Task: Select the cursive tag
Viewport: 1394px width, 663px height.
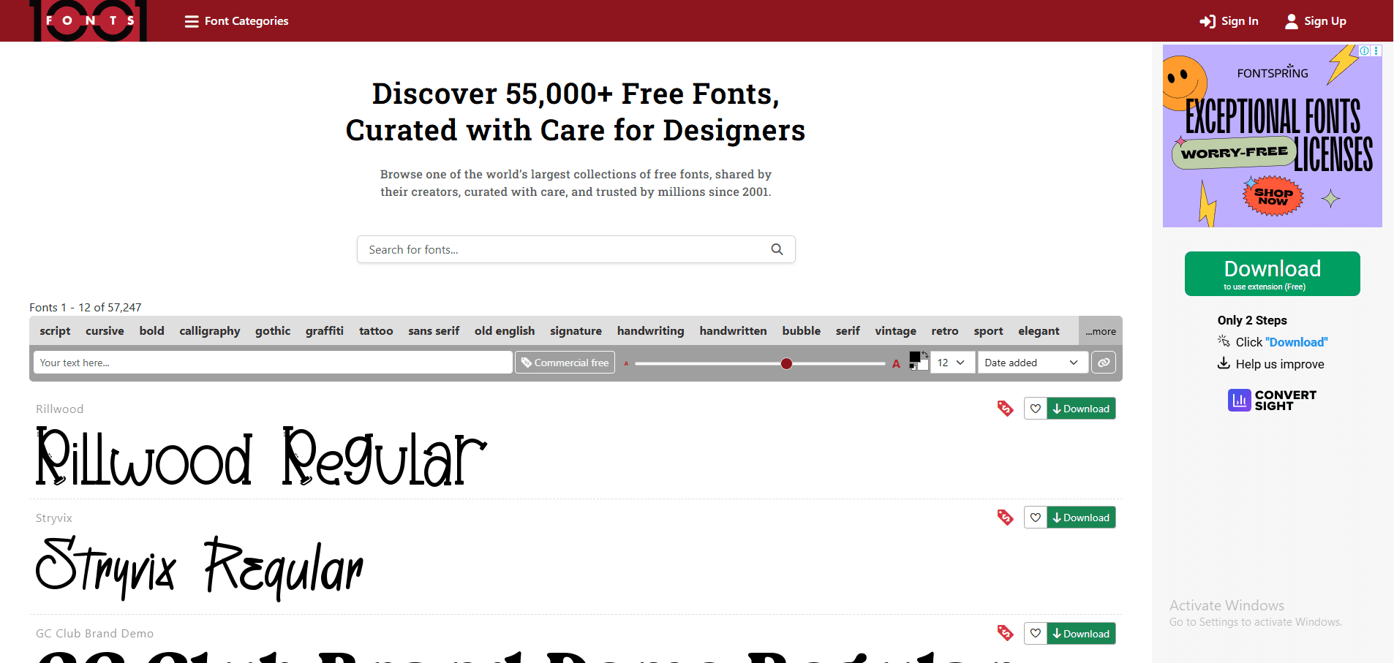Action: (x=105, y=330)
